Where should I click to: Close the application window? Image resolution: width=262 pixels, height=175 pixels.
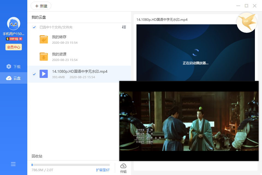tap(254, 6)
